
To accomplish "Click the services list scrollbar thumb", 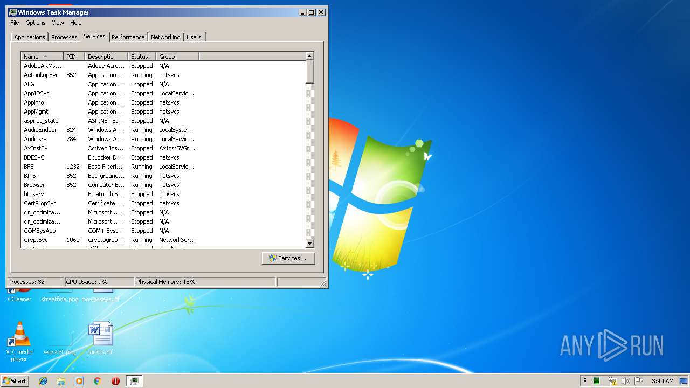I will click(x=309, y=72).
